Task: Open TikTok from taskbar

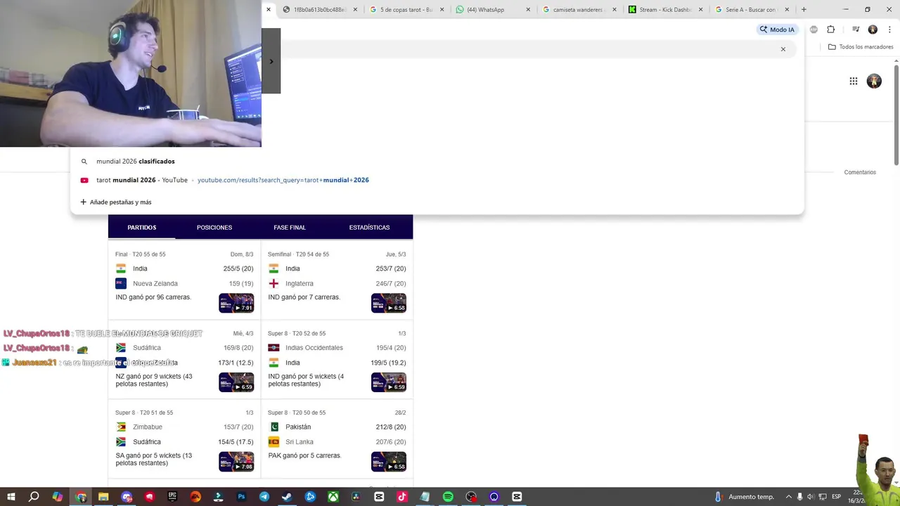Action: click(402, 497)
